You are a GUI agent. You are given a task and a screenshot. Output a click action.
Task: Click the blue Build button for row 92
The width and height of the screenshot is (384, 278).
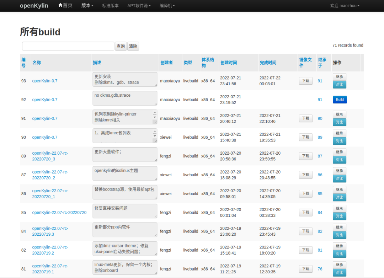coord(340,100)
